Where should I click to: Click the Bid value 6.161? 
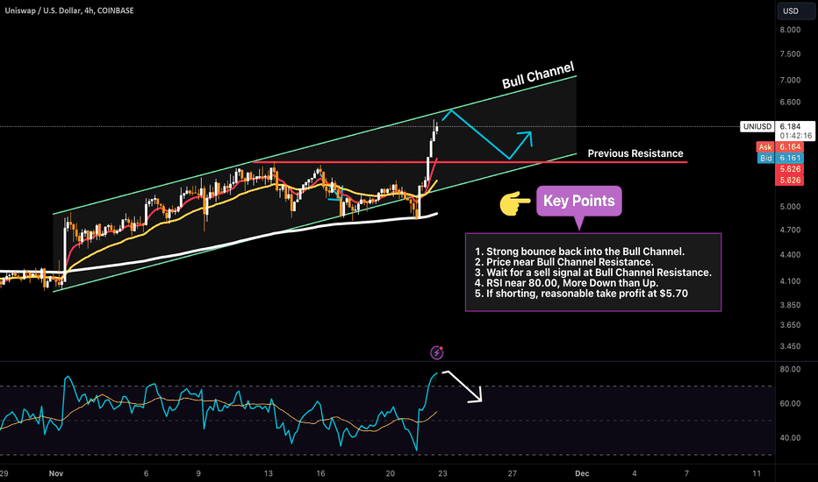[790, 158]
